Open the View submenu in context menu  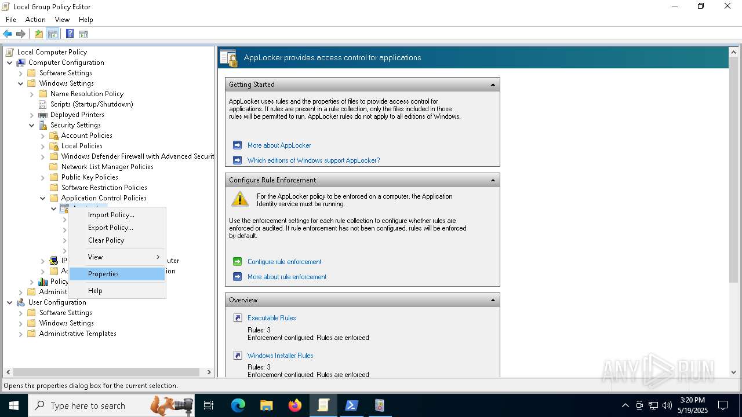pyautogui.click(x=117, y=257)
